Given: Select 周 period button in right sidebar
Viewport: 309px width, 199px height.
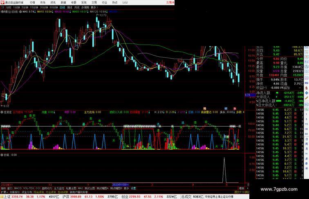Looking at the screenshot, I should [x=307, y=144].
